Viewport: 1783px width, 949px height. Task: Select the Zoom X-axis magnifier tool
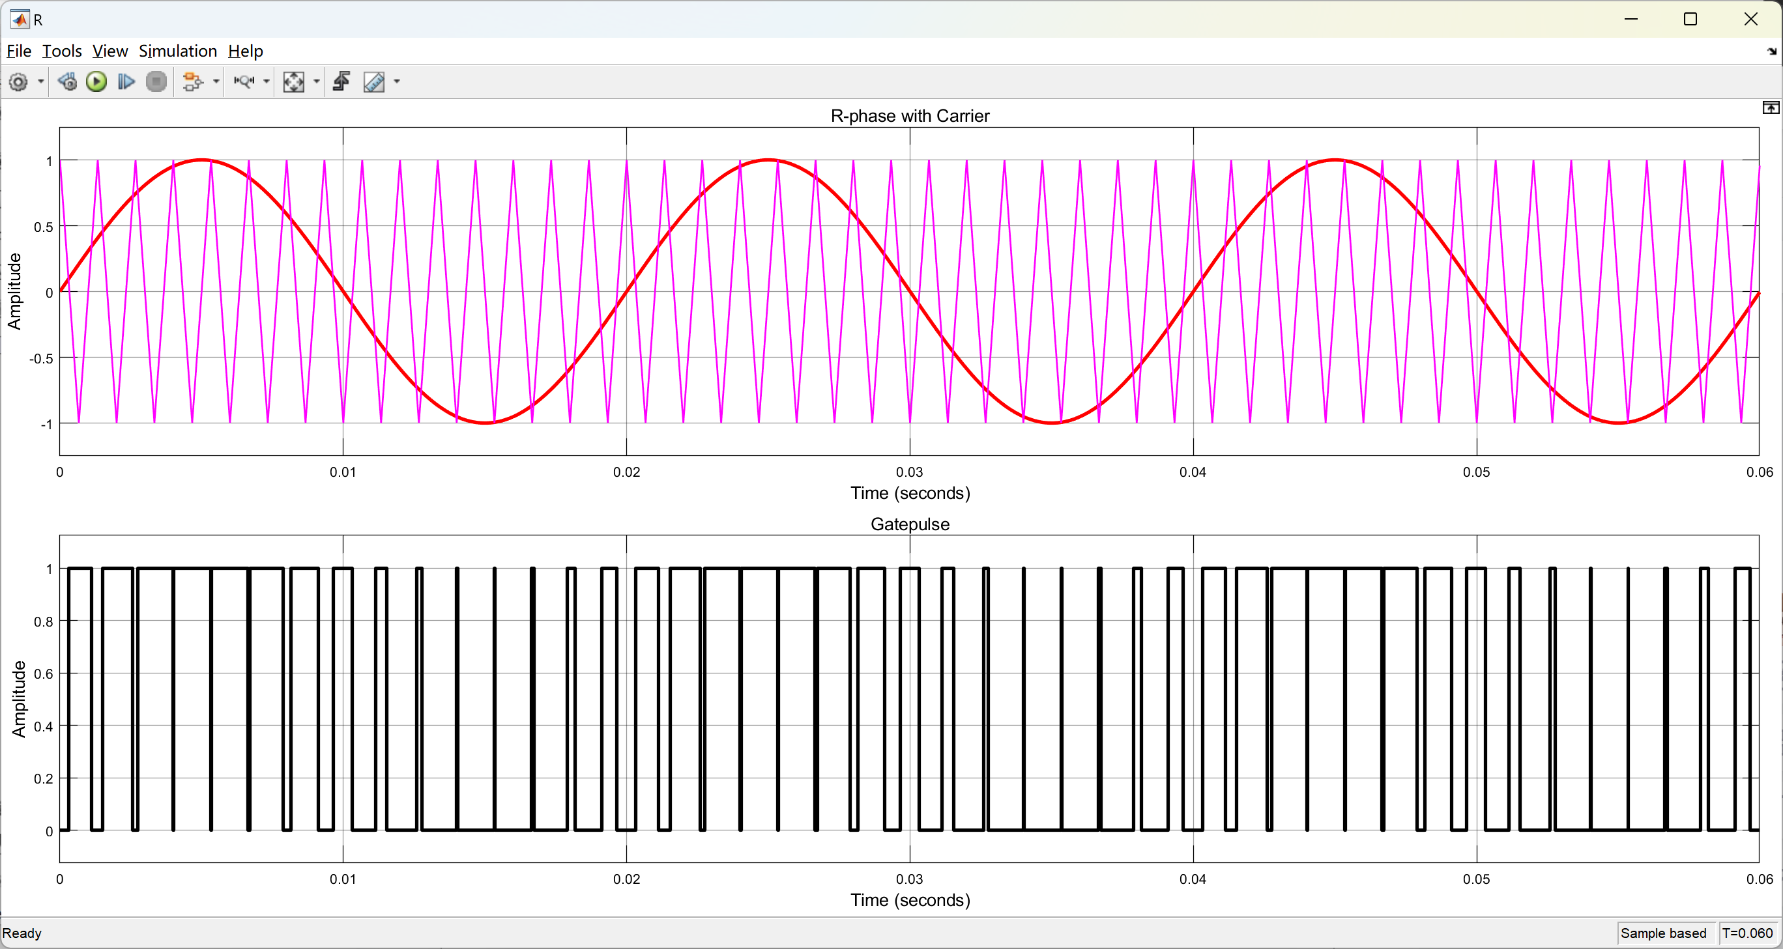point(244,82)
